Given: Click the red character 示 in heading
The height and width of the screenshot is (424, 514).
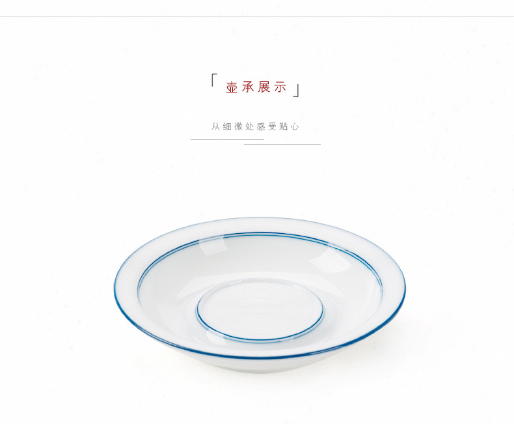Looking at the screenshot, I should point(280,87).
